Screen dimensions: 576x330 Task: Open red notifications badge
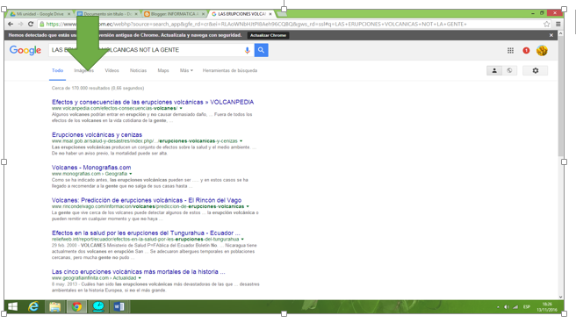tap(526, 50)
